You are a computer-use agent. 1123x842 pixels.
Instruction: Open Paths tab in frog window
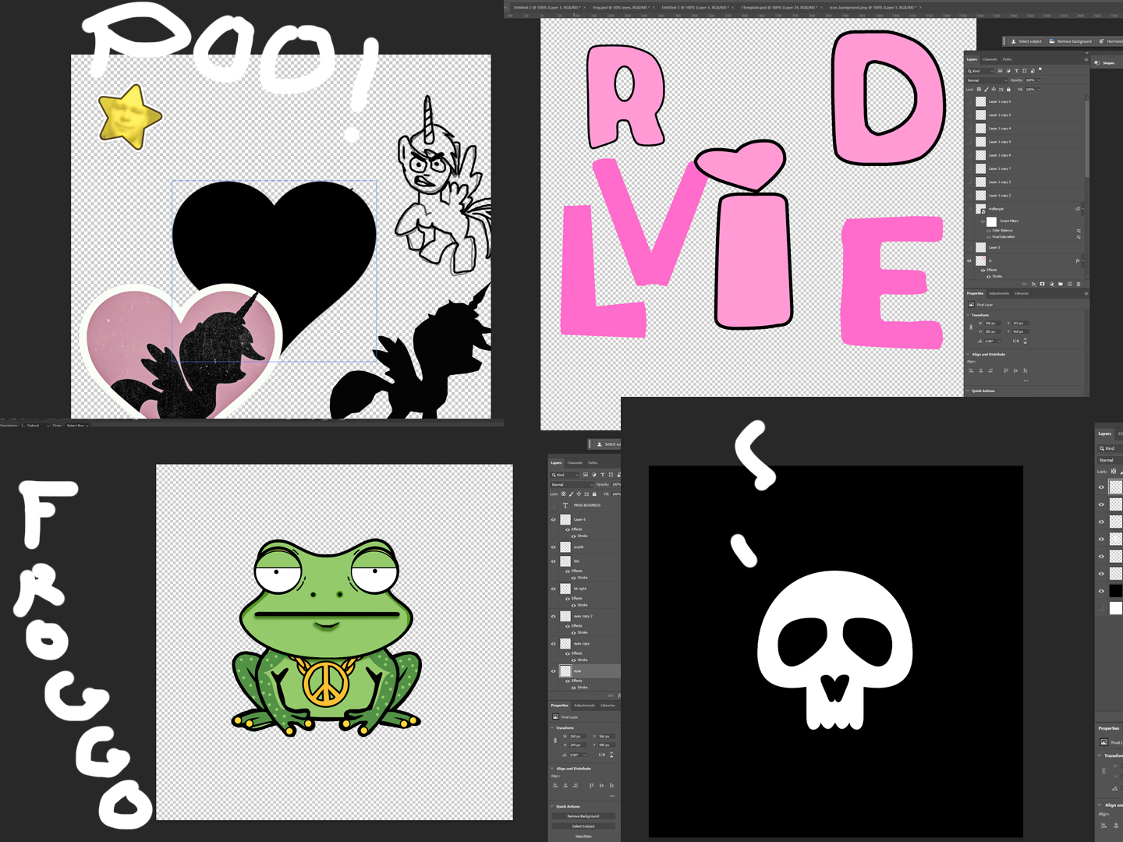(x=593, y=463)
